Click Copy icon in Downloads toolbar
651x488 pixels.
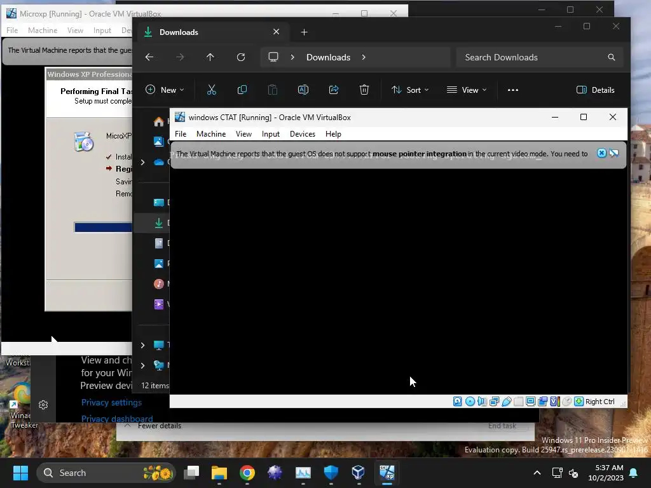[x=242, y=90]
